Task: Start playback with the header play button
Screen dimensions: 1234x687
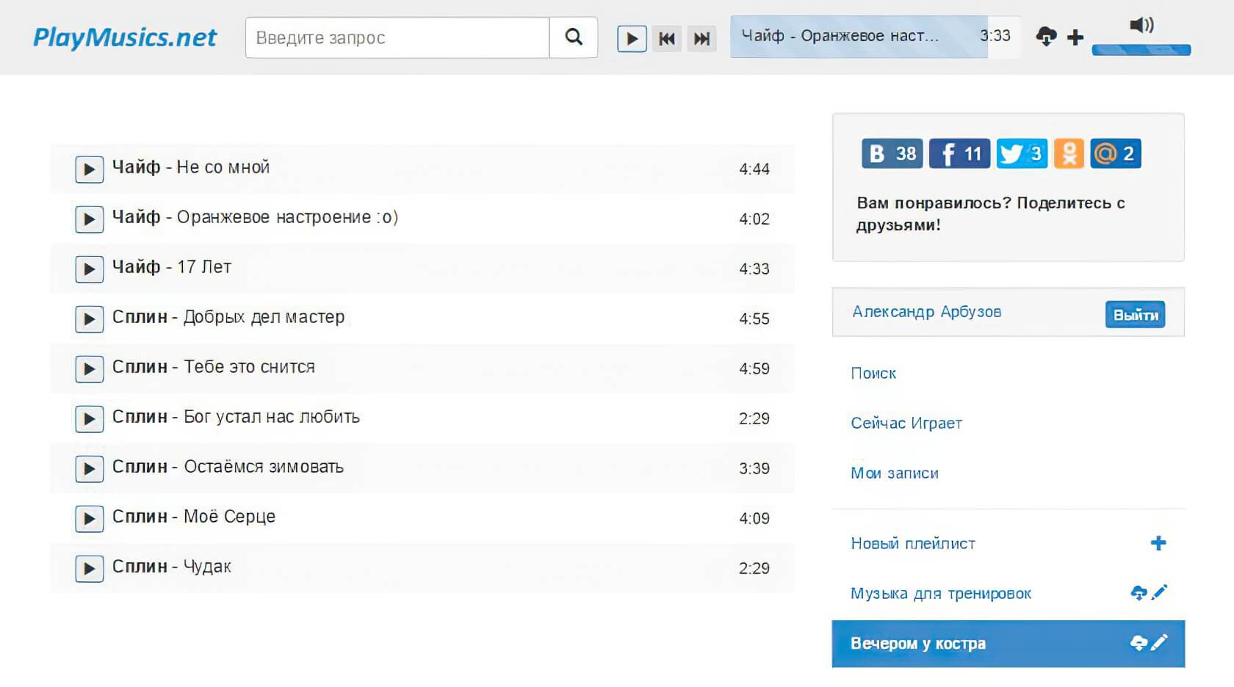Action: [632, 38]
